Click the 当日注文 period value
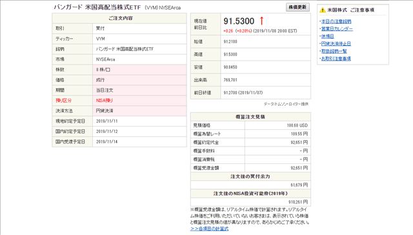Screen dimensions: 413x235 pos(105,90)
